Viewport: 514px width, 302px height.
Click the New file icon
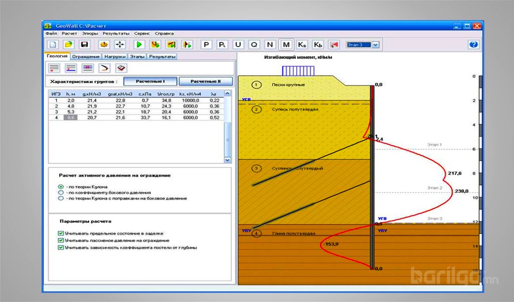tap(53, 44)
